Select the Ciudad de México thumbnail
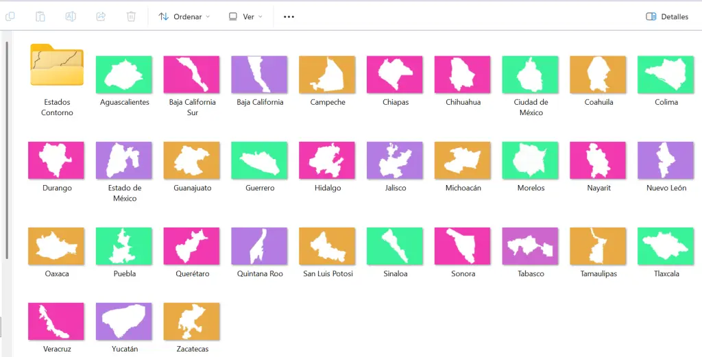702x357 pixels. point(531,74)
